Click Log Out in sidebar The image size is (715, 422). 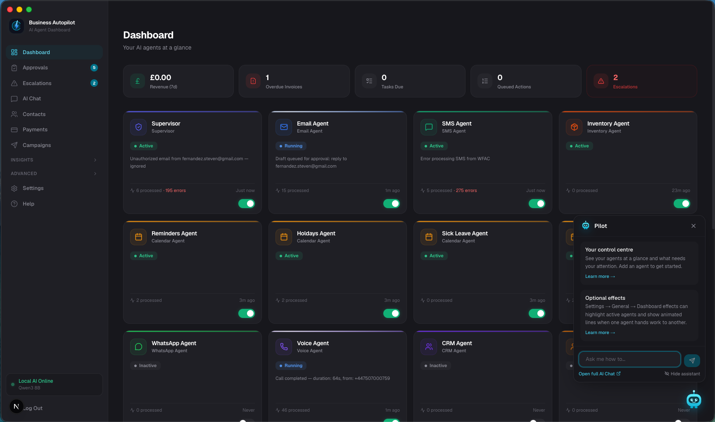point(33,408)
